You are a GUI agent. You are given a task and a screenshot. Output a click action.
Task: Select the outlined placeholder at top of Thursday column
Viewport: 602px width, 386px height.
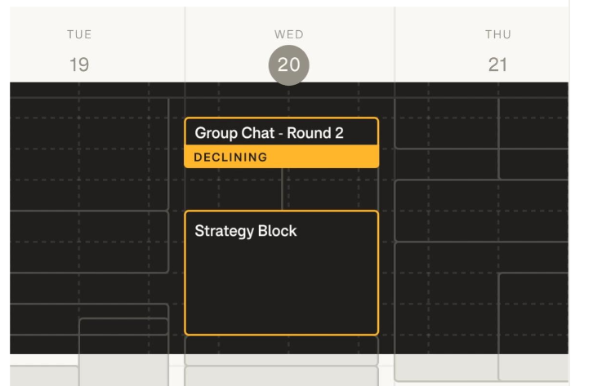[x=447, y=122]
